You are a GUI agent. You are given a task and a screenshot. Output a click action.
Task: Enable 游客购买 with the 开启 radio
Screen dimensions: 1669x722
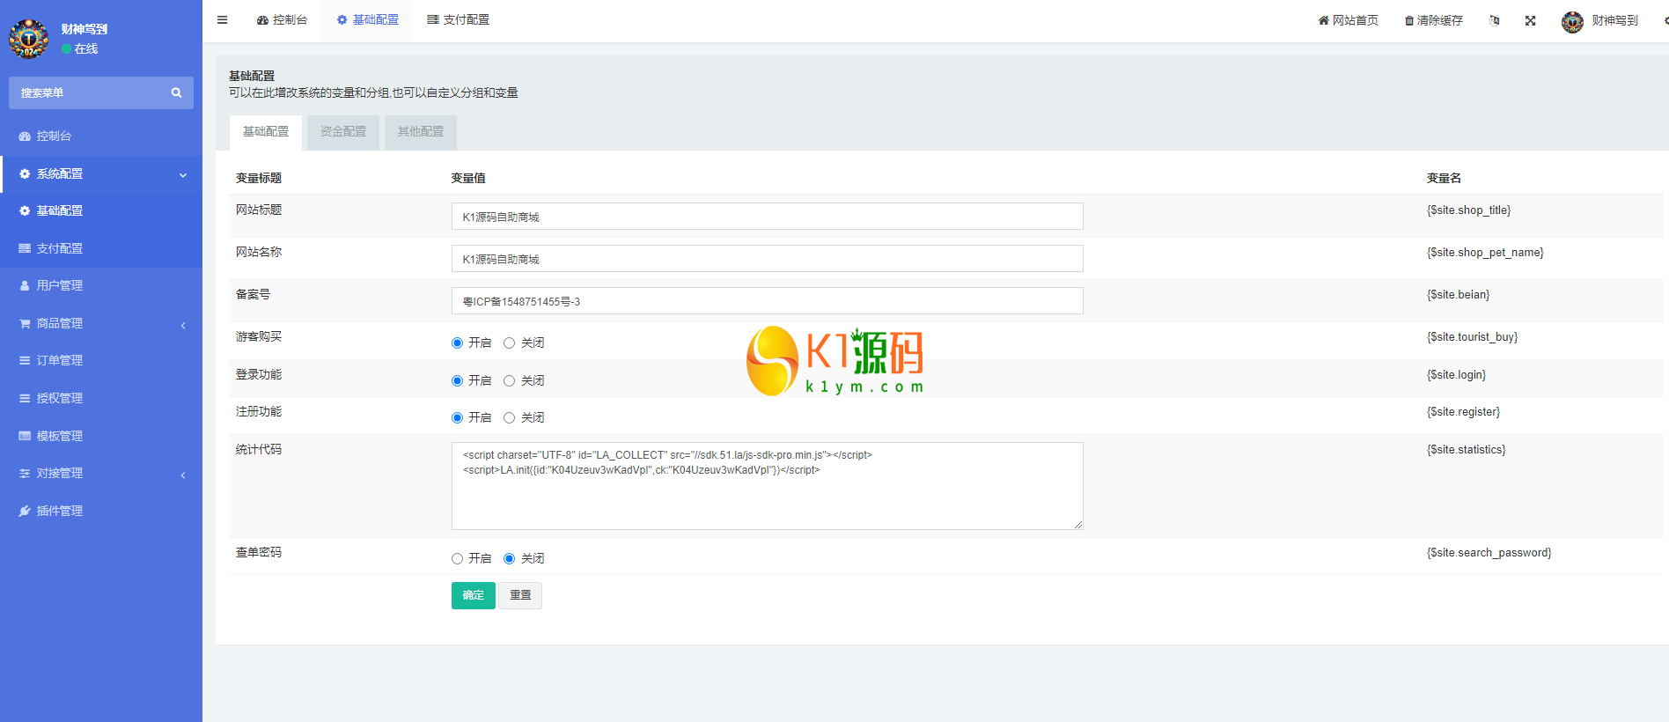pyautogui.click(x=457, y=343)
